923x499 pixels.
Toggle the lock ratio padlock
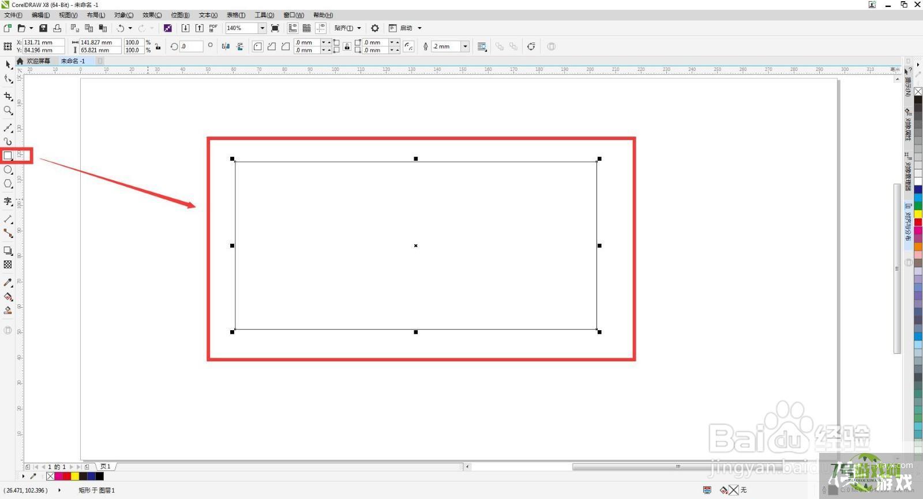(x=157, y=47)
